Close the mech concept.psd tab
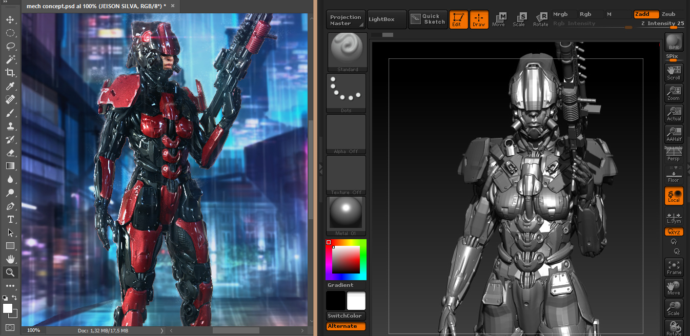The height and width of the screenshot is (336, 690). click(172, 6)
